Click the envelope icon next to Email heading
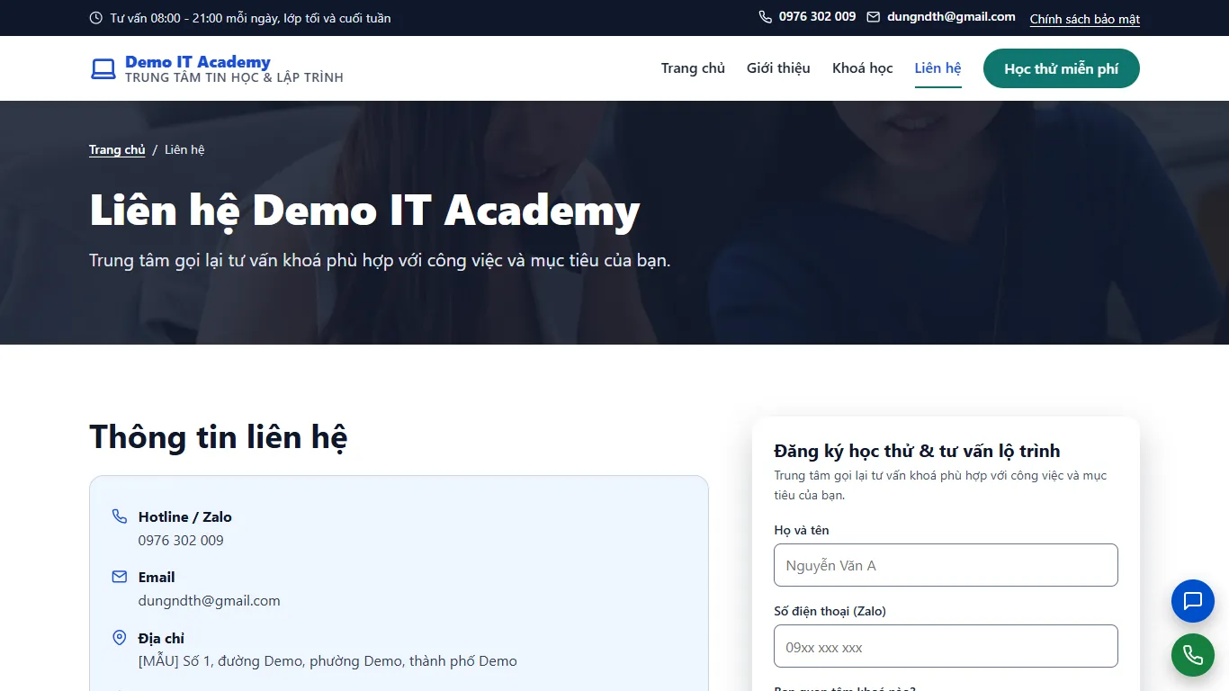 click(120, 577)
